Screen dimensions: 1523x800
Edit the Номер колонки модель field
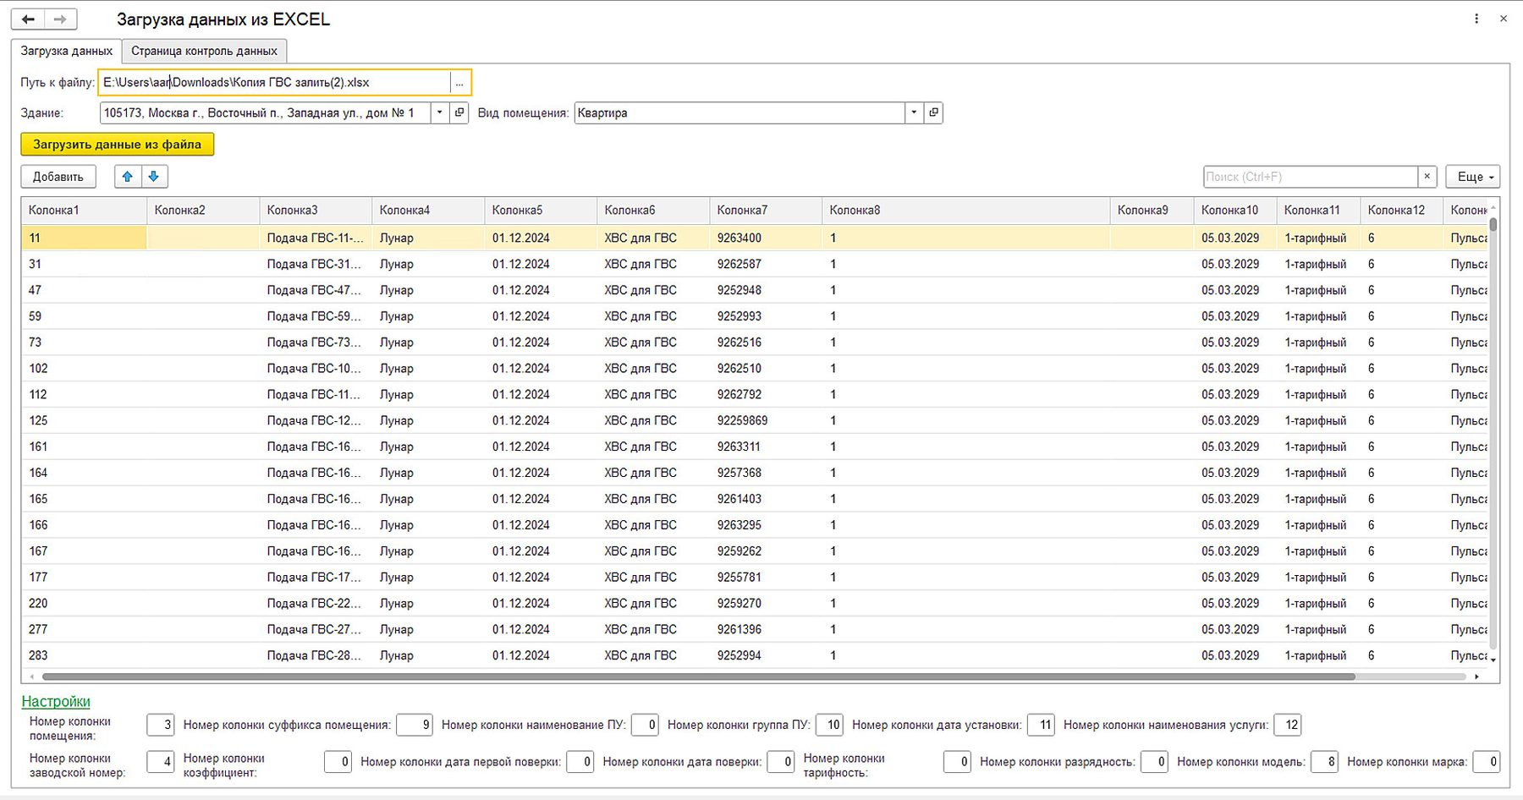point(1324,762)
